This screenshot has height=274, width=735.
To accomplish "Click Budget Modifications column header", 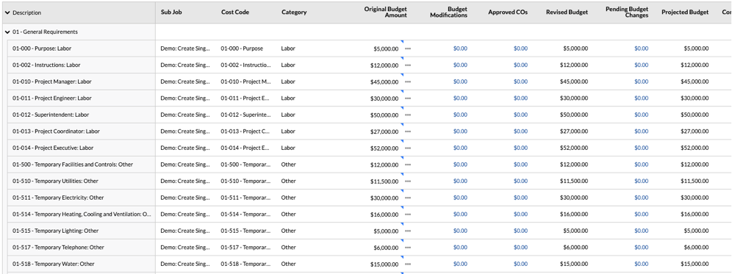I will [448, 12].
